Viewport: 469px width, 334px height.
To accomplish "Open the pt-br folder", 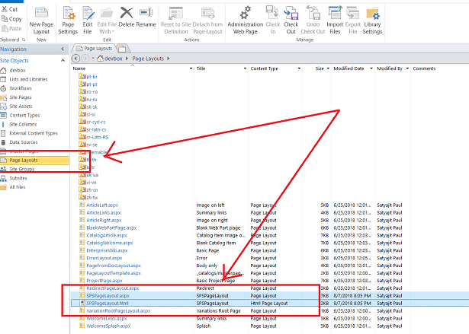I will [92, 77].
